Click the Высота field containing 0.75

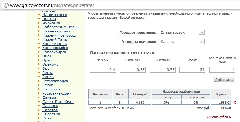coord(163,70)
